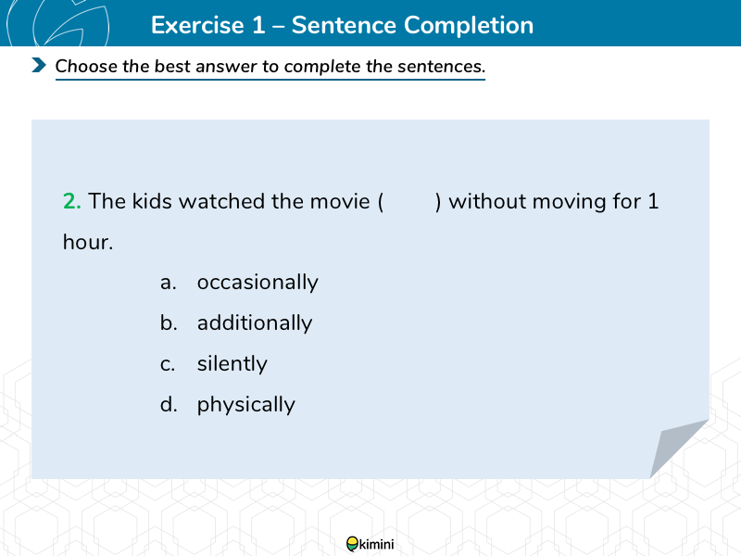
Task: Select answer a. occasionally
Action: [x=239, y=283]
